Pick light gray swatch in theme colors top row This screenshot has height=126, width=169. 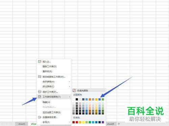(80, 99)
